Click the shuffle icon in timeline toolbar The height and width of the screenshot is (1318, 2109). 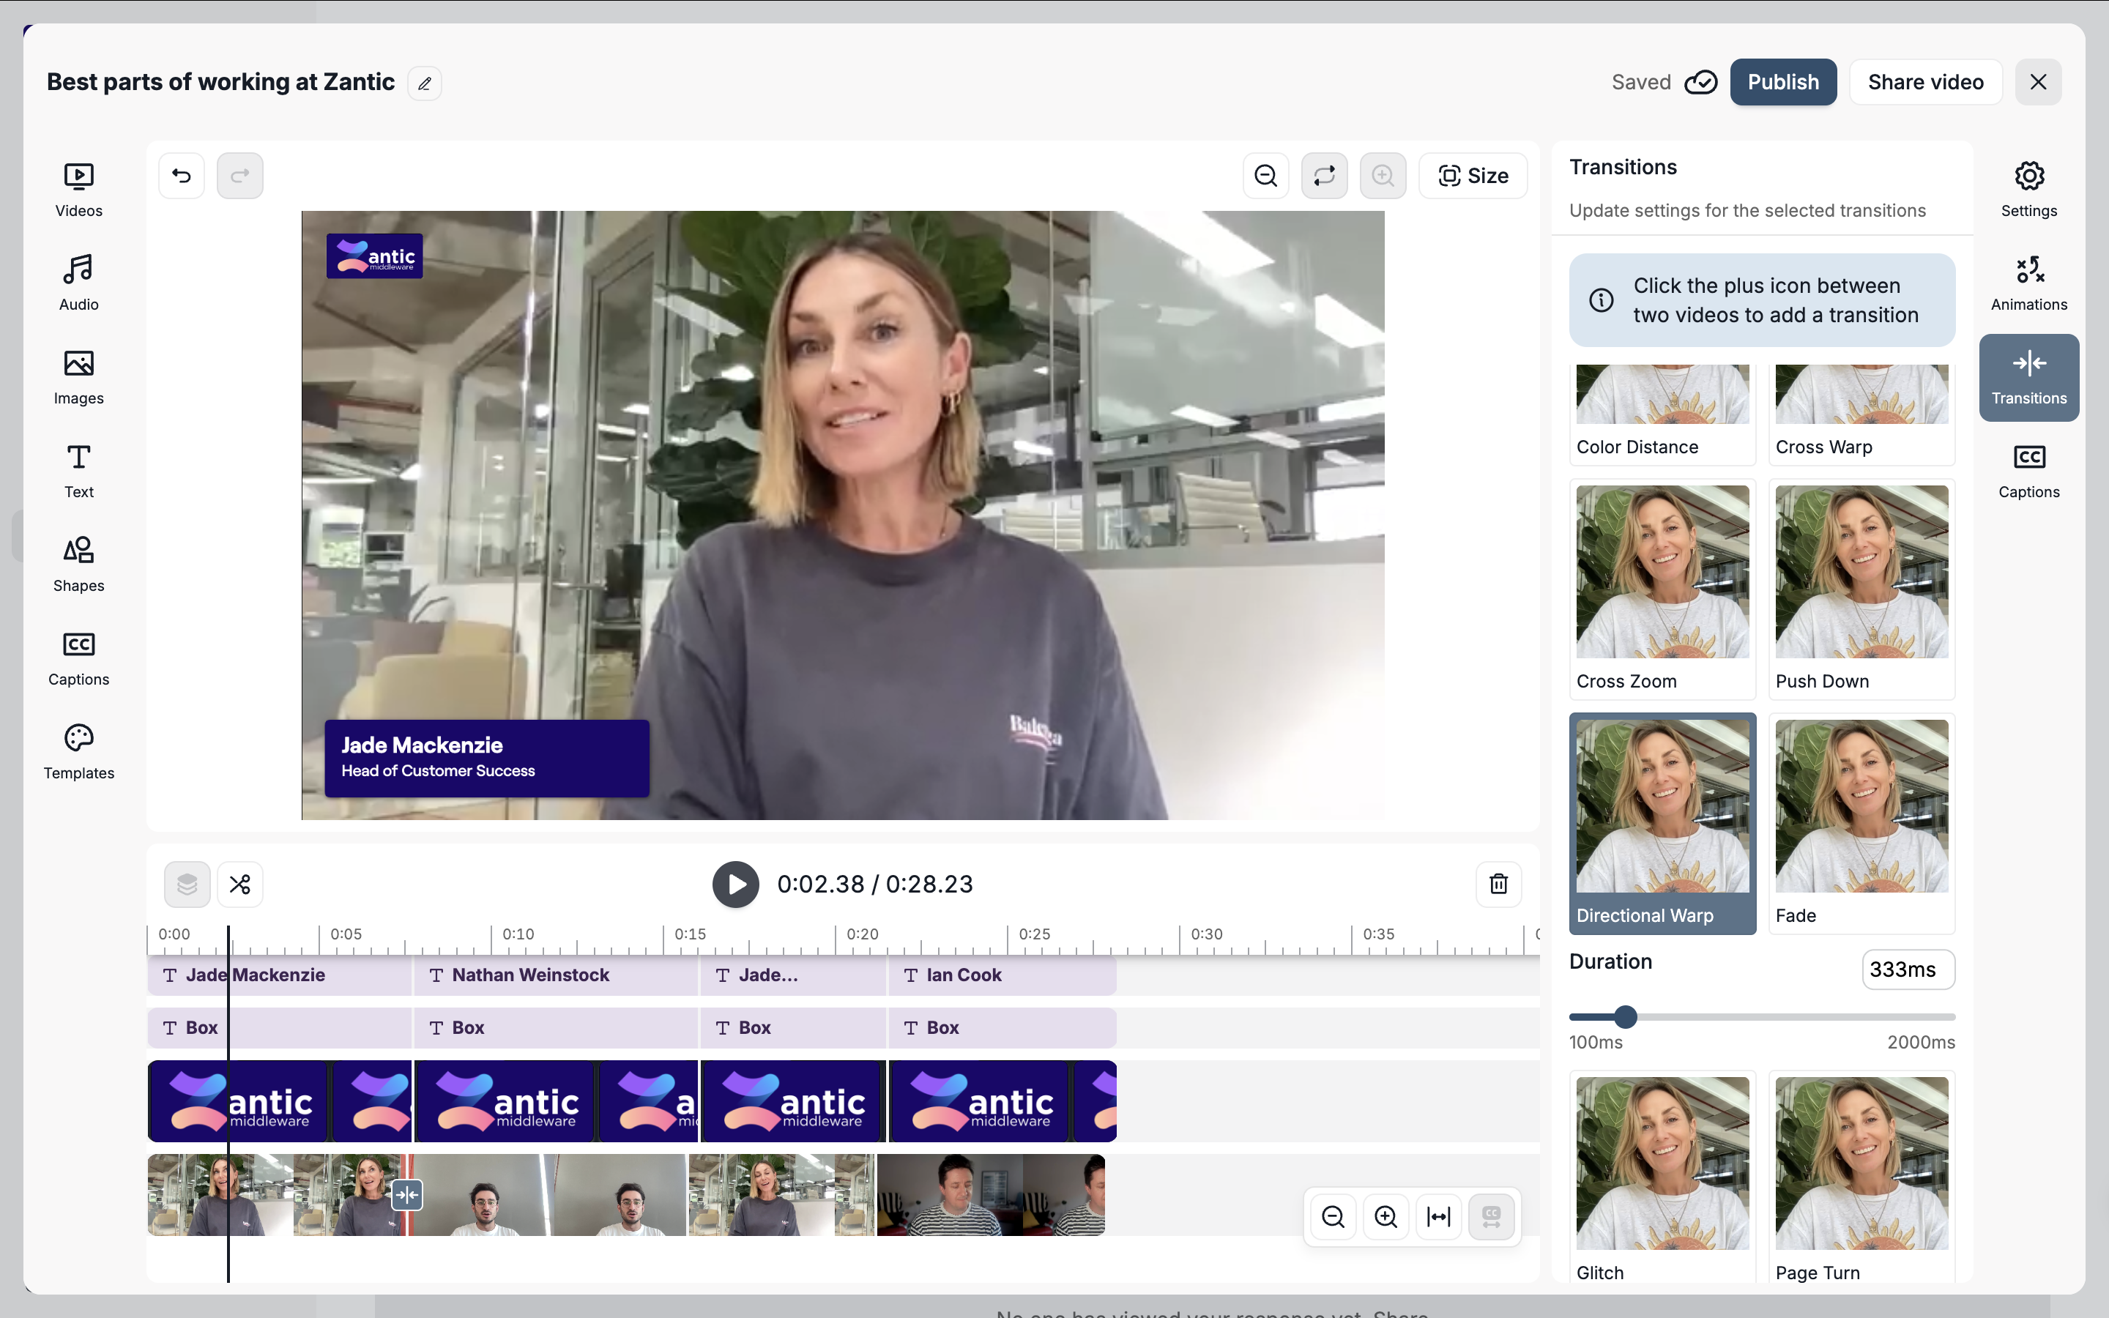tap(239, 884)
